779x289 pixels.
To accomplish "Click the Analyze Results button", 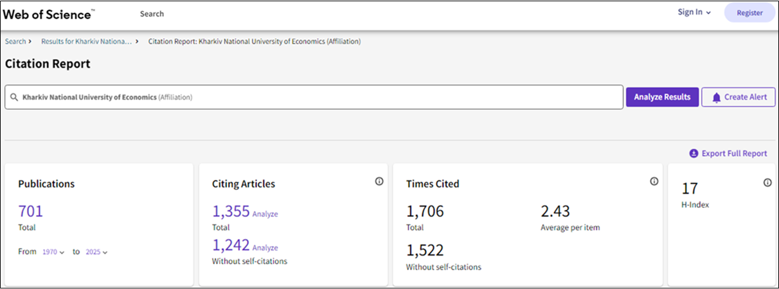I will tap(662, 97).
